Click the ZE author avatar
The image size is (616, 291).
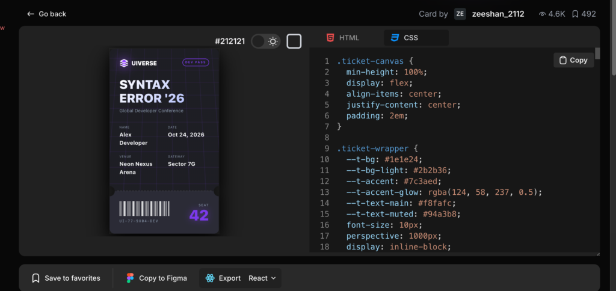pos(460,14)
